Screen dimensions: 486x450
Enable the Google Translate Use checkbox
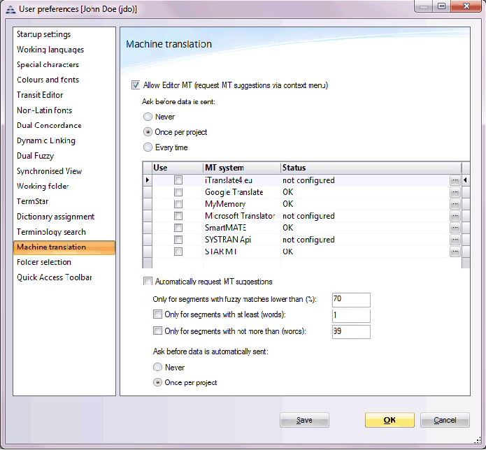pos(178,192)
